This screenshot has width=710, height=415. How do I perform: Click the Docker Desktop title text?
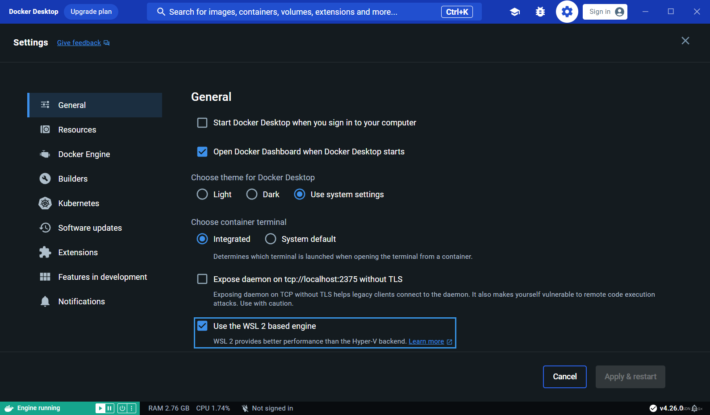tap(33, 12)
